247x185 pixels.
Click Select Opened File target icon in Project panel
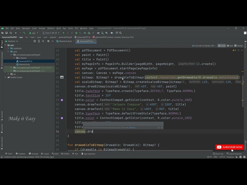[x=35, y=41]
